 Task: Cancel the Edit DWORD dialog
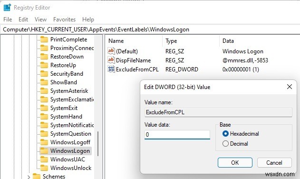click(274, 163)
